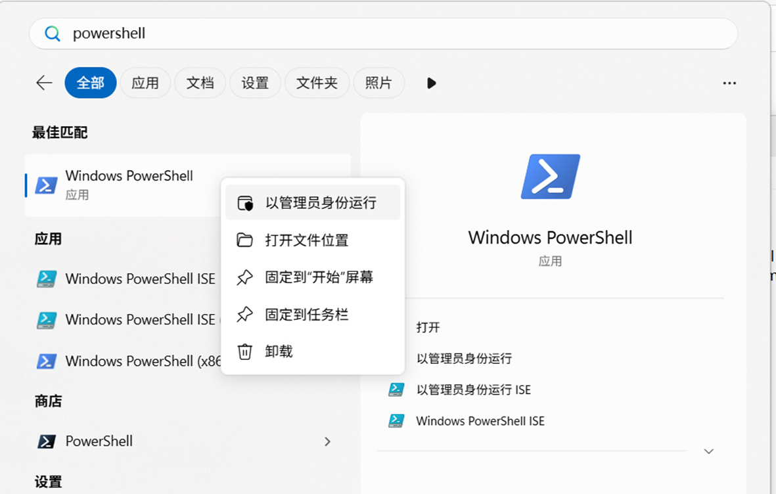
Task: Click the Windows PowerShell title in preview pane
Action: click(551, 238)
